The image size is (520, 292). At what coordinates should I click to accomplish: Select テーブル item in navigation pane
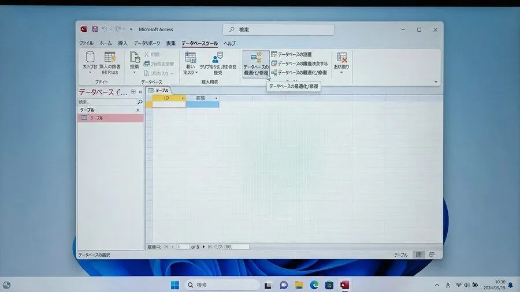(111, 118)
